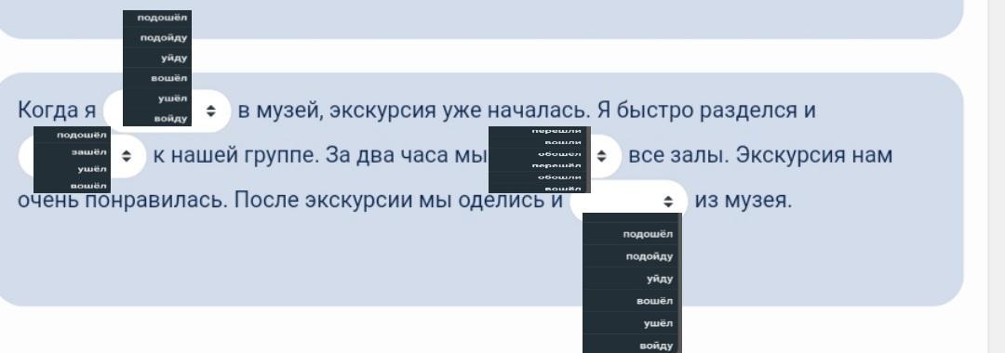Click the page's vertical scrollbar at right edge
The image size is (1005, 353).
point(996,176)
